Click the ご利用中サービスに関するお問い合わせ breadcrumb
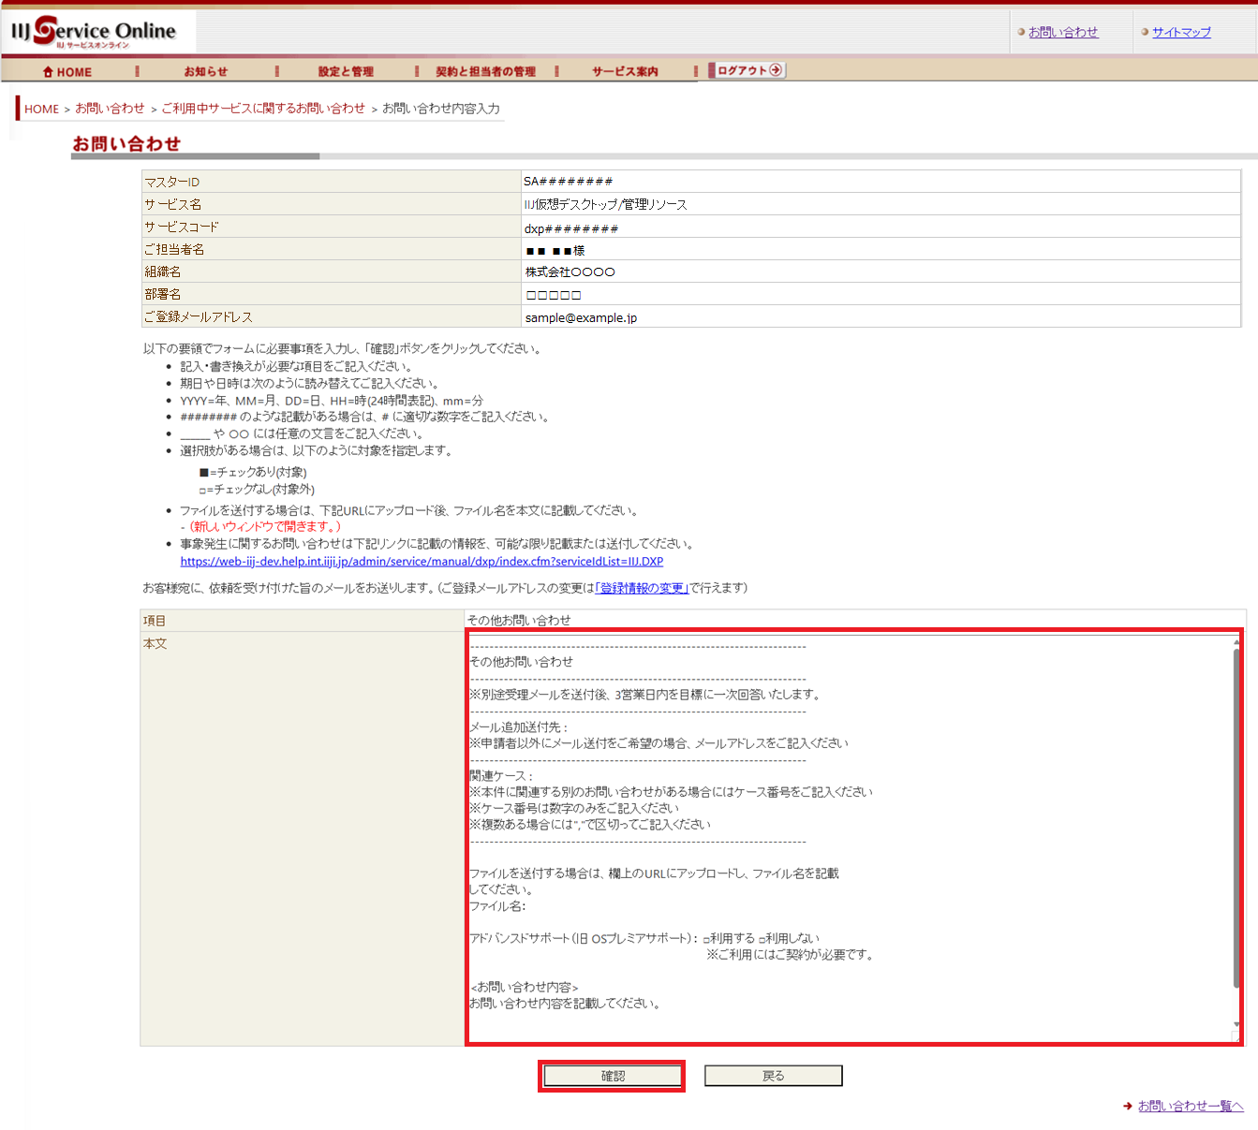This screenshot has width=1258, height=1130. point(263,109)
